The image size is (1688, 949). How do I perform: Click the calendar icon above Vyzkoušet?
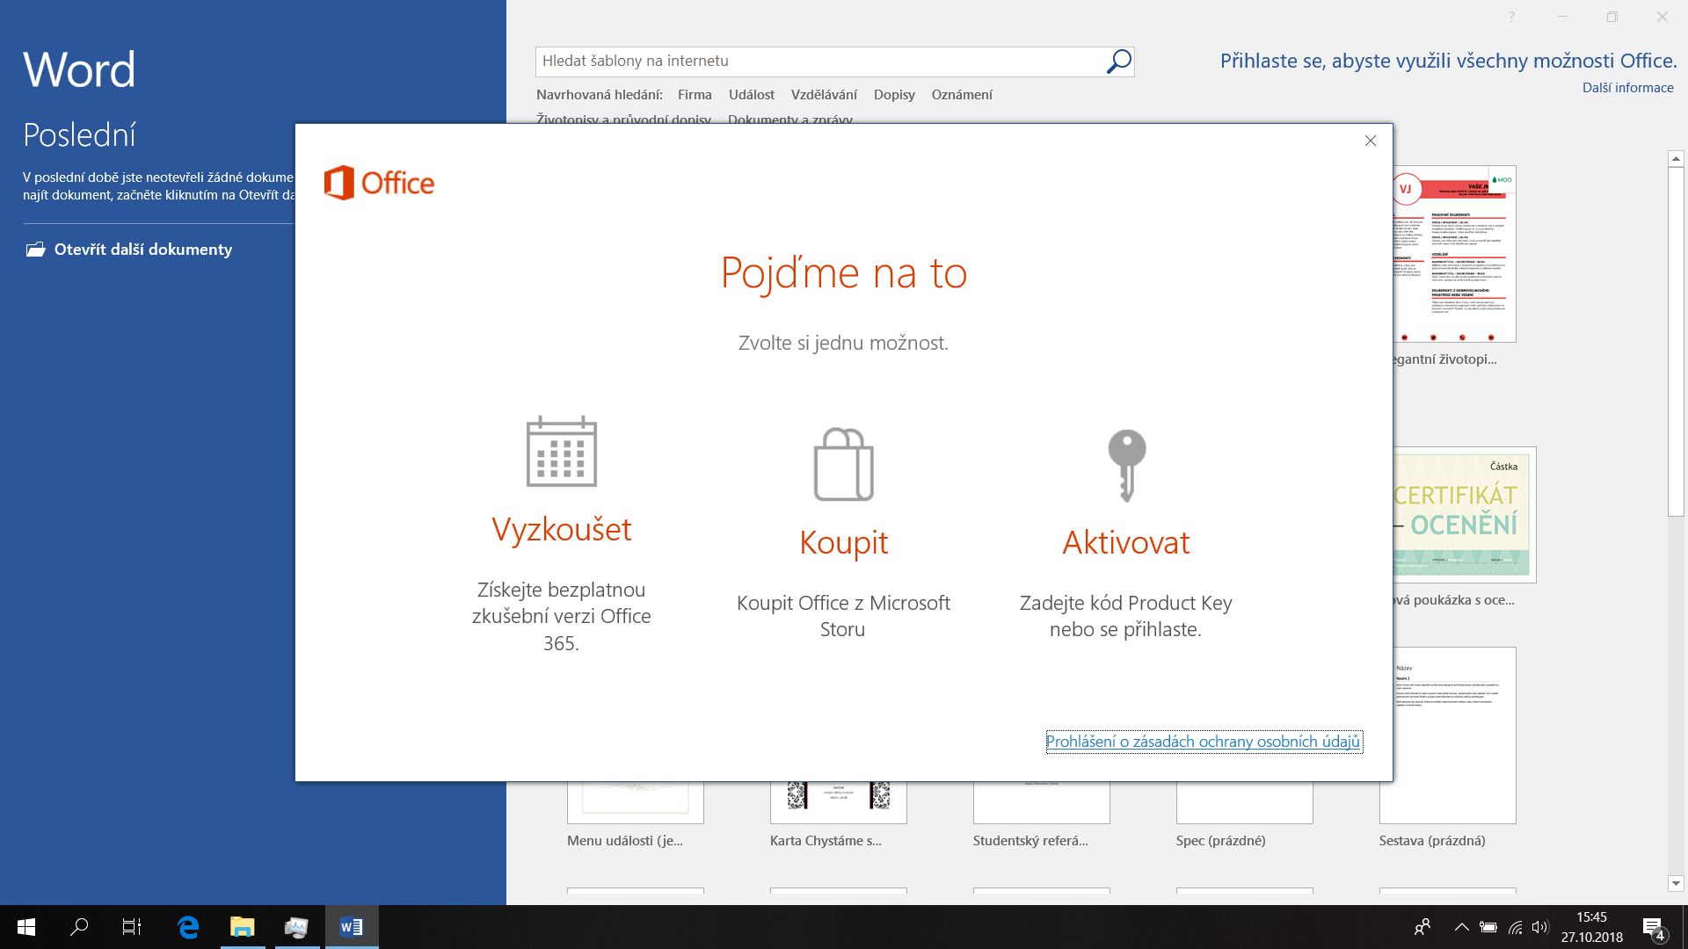tap(561, 452)
